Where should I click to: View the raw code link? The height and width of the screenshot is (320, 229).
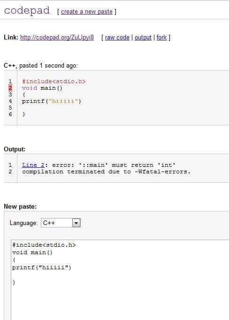[x=117, y=38]
